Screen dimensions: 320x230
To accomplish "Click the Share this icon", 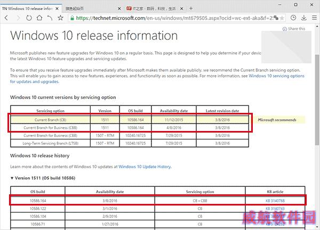I will pyautogui.click(x=284, y=29).
